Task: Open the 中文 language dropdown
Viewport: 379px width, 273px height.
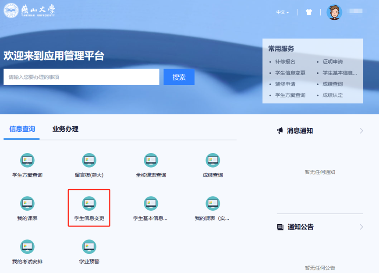Action: click(282, 12)
